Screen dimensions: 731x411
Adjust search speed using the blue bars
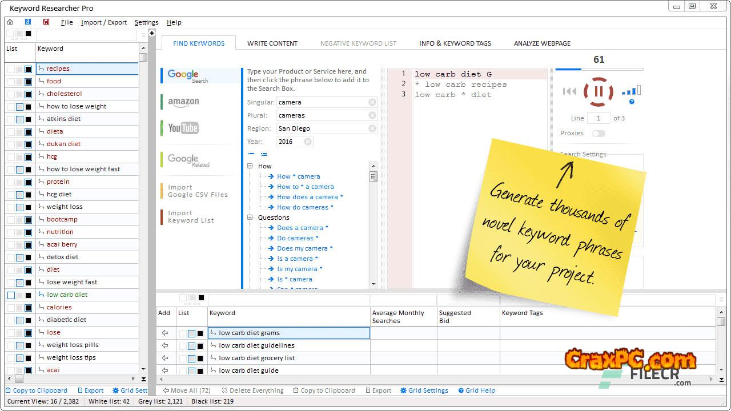(631, 91)
